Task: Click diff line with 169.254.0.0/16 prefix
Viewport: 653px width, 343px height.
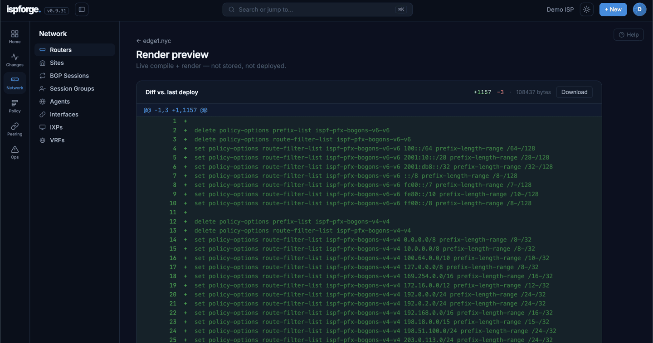Action: [369, 276]
